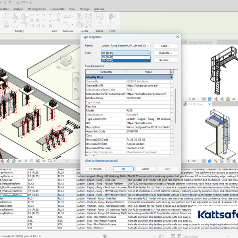The height and width of the screenshot is (238, 238).
Task: Click the Model value field RL43
Action: pos(148,111)
